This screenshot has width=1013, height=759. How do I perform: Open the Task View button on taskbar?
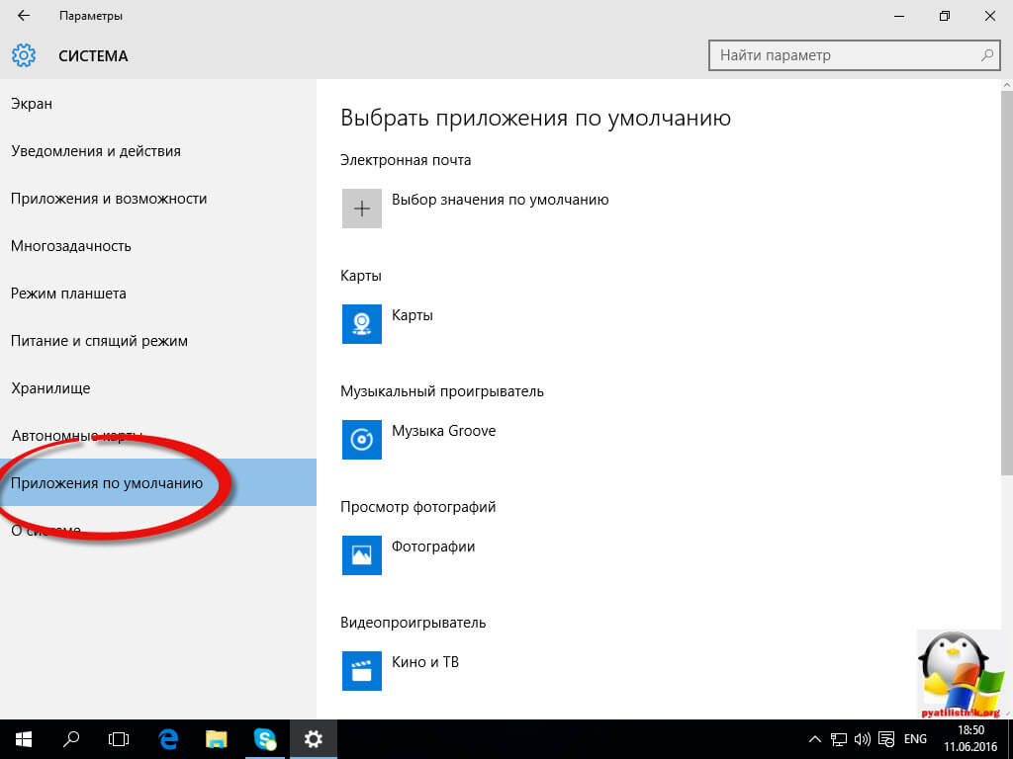[x=119, y=738]
